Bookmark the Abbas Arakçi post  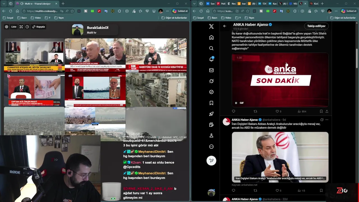(x=321, y=190)
